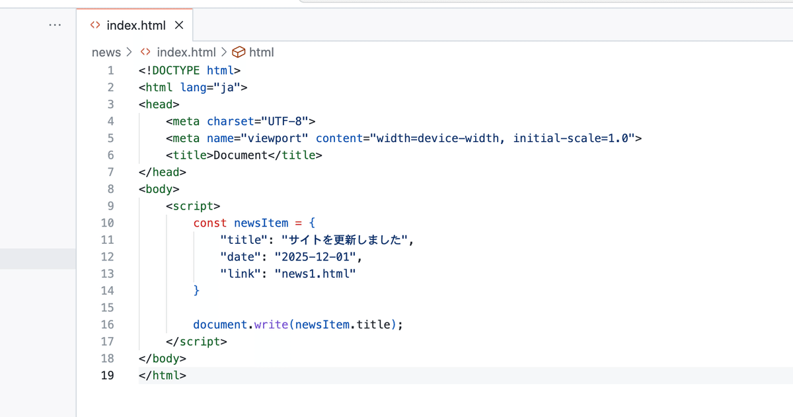This screenshot has height=417, width=793.
Task: Click the </html> closing tag
Action: [x=163, y=375]
